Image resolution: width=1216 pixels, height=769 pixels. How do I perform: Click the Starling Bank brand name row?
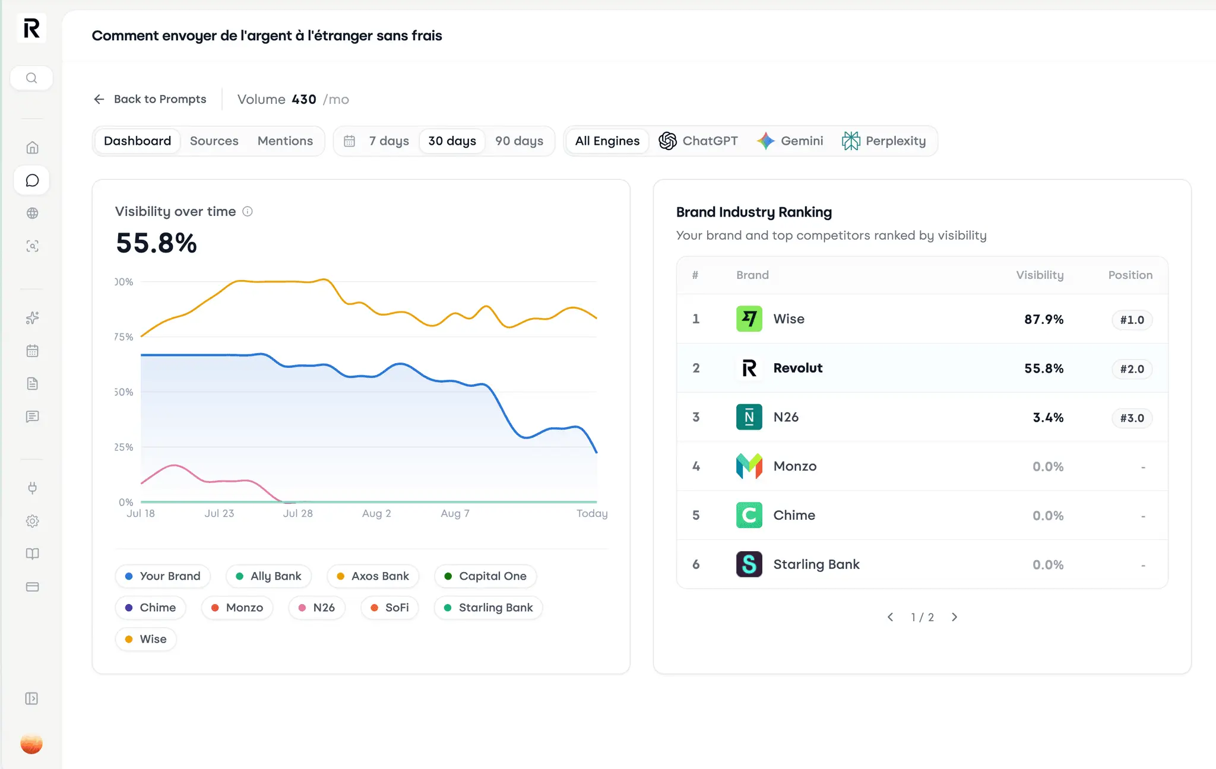click(x=816, y=564)
